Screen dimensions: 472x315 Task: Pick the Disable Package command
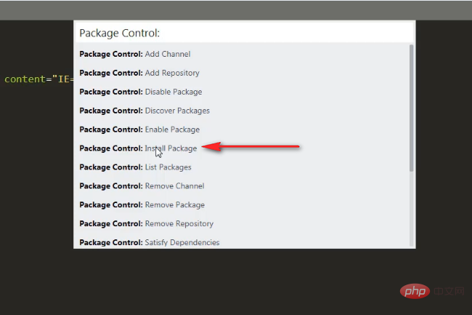pos(242,92)
